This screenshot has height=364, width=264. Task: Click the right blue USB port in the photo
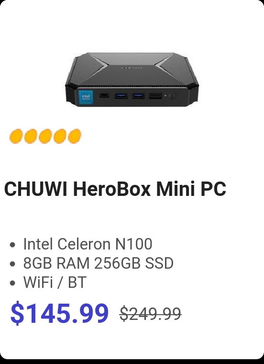point(139,95)
